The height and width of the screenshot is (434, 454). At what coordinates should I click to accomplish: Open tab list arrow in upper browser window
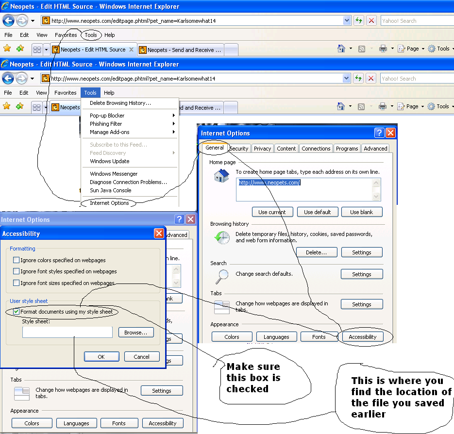(46, 50)
